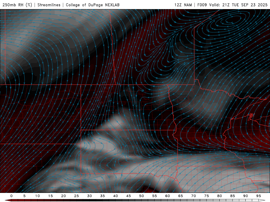Viewport: 270px width, 202px height.
Task: Click the "30" value on the RH scale
Action: [x=89, y=196]
